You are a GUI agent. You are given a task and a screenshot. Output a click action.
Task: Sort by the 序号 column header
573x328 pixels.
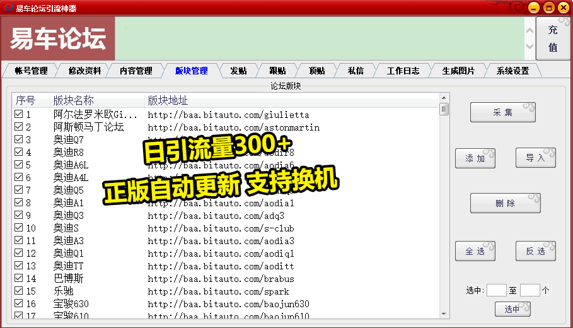pyautogui.click(x=31, y=100)
